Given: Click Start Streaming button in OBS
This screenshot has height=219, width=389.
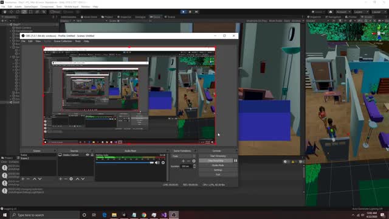Looking at the screenshot, I should point(218,156).
